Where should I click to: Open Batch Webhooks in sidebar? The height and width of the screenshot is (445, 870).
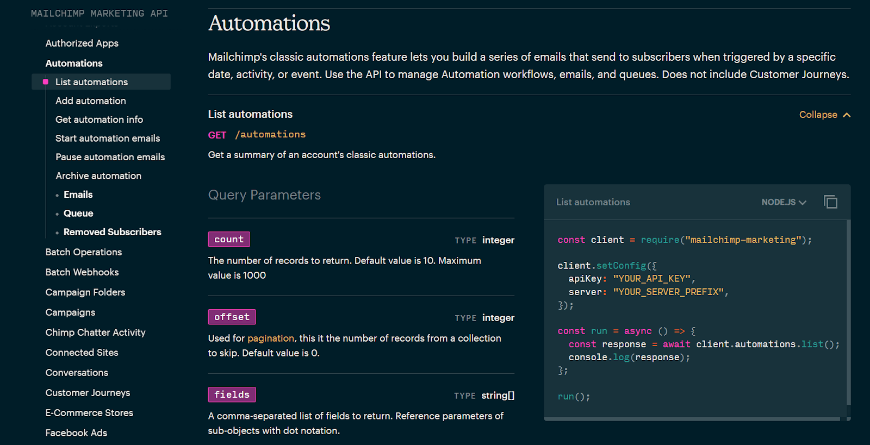tap(82, 272)
